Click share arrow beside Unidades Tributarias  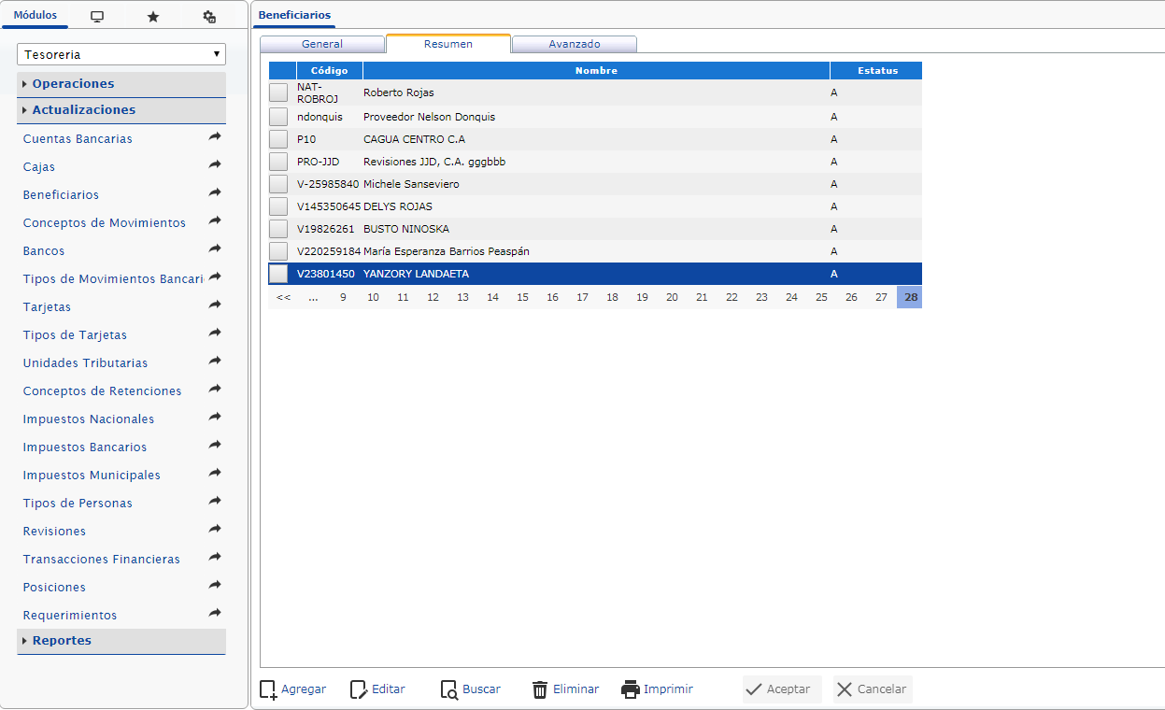pos(215,362)
